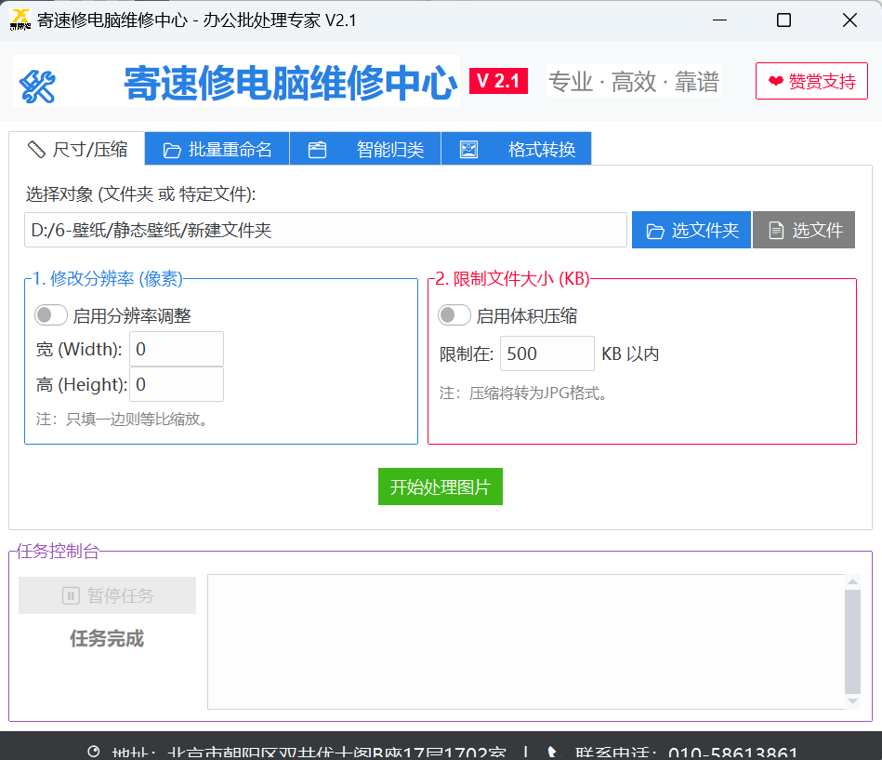Click the clipboard icon on 智能归类 tab

click(x=318, y=148)
